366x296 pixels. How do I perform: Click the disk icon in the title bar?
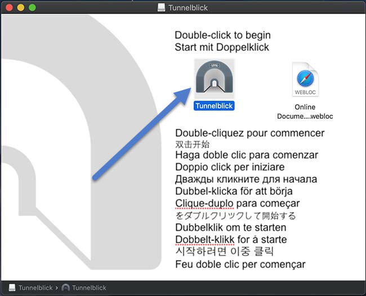pyautogui.click(x=161, y=8)
